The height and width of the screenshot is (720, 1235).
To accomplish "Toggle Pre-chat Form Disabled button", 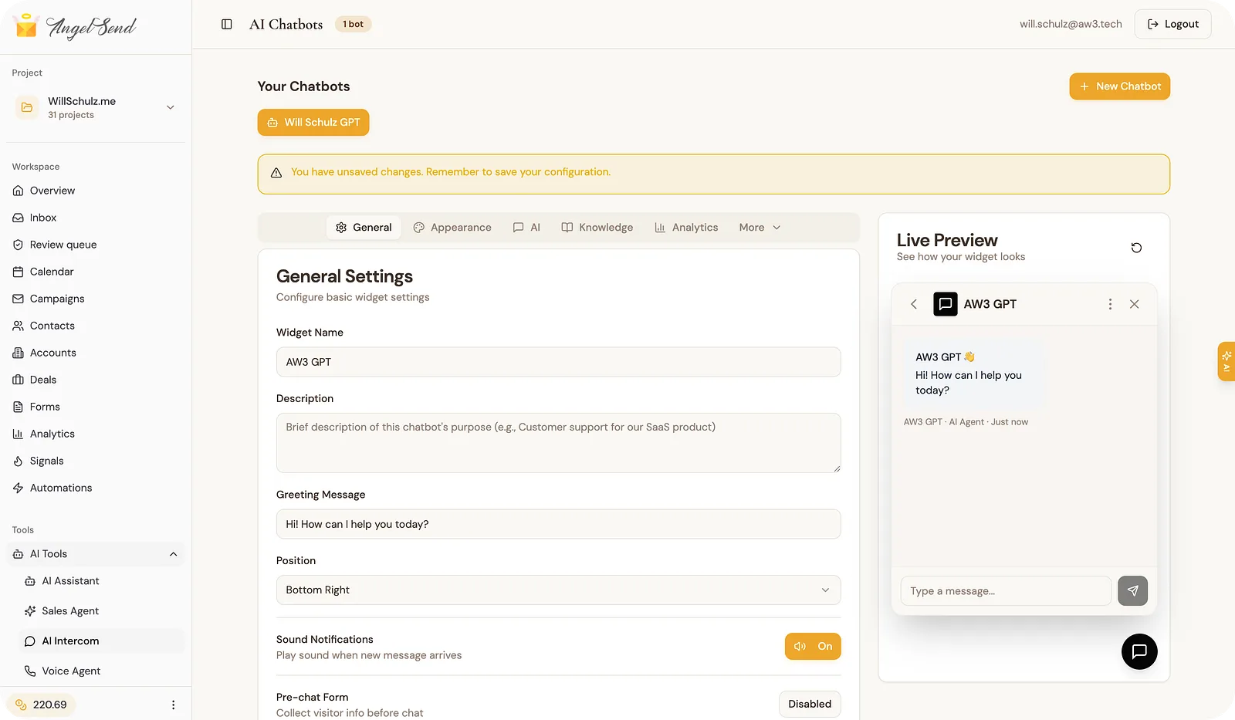I will tap(810, 704).
